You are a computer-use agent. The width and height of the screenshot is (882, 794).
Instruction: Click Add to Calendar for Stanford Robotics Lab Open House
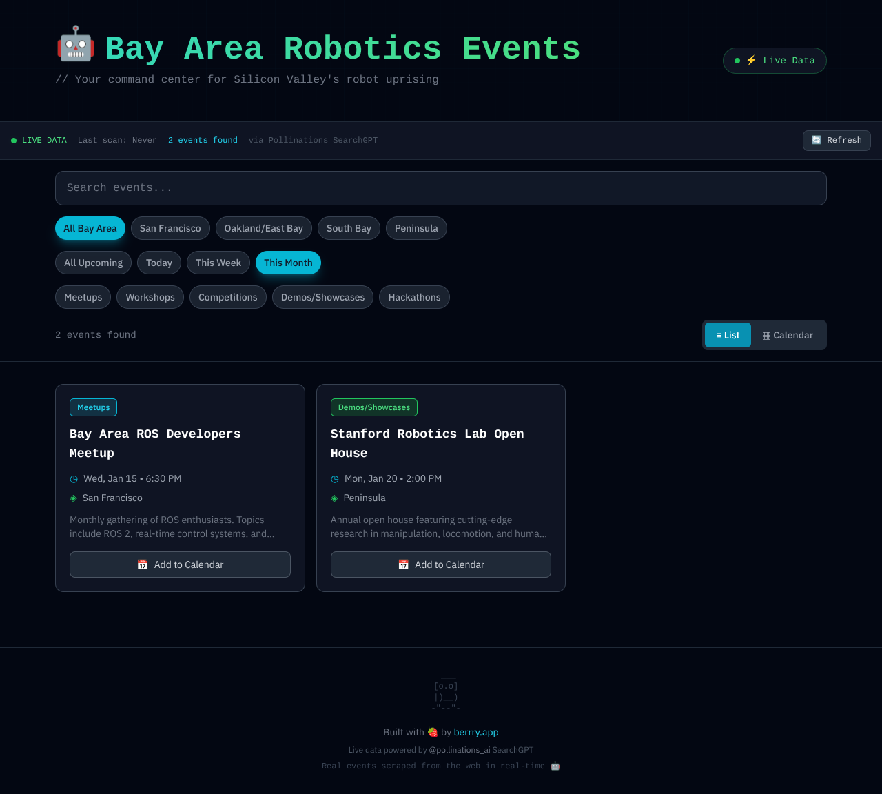click(x=440, y=564)
